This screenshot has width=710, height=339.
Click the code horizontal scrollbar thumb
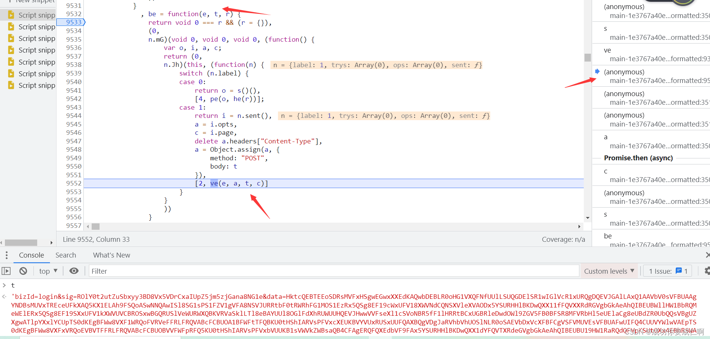coord(96,226)
